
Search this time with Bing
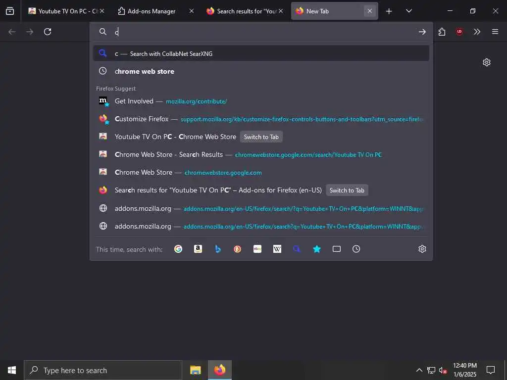coord(218,249)
